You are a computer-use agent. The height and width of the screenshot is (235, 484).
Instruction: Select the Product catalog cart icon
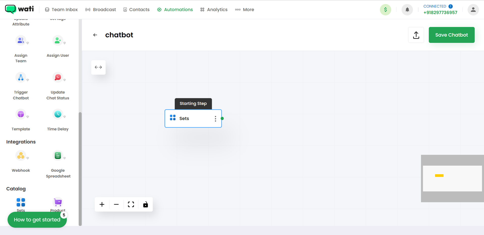(58, 202)
